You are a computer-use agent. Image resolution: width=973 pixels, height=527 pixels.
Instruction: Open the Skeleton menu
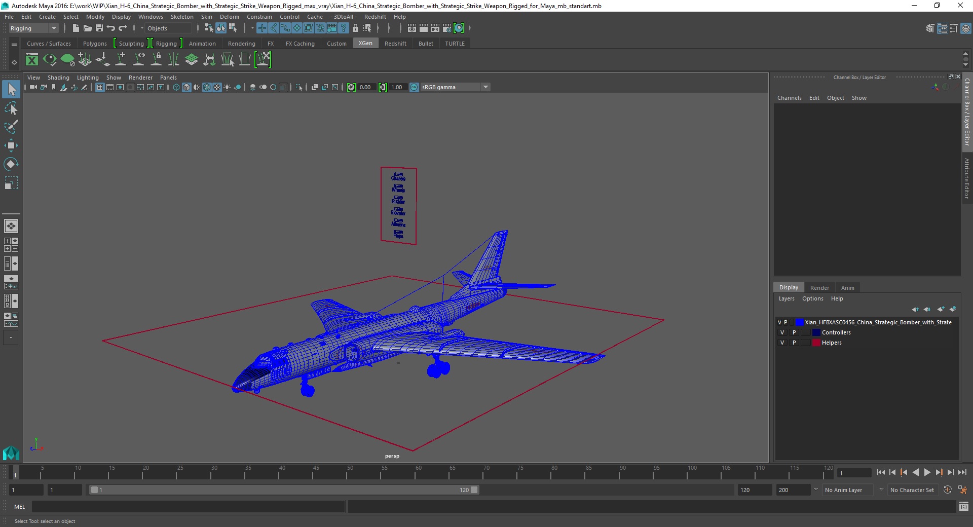pos(181,17)
